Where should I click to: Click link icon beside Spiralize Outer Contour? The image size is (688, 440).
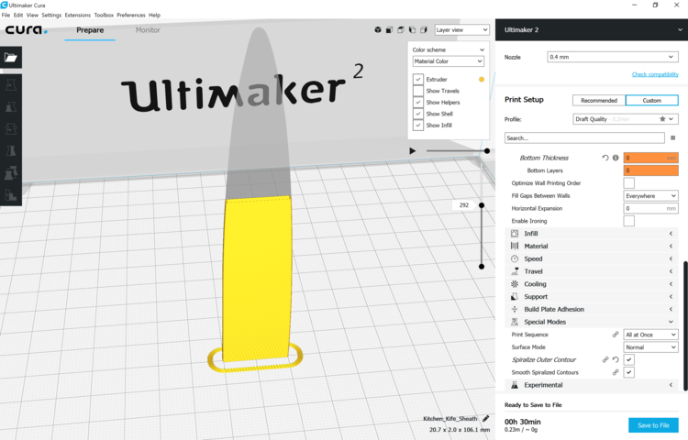pos(605,360)
